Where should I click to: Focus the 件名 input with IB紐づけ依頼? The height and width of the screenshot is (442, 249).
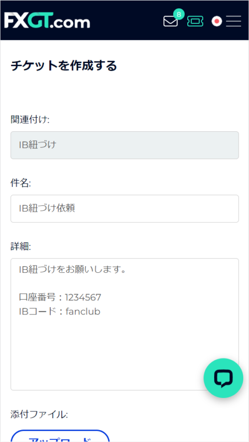125,209
